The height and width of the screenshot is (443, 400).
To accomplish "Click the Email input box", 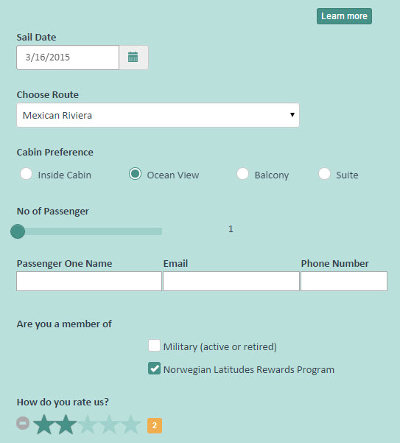I will (x=231, y=281).
